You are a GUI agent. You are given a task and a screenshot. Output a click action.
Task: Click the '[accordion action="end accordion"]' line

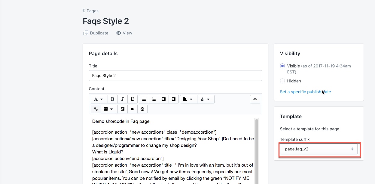coord(128,159)
